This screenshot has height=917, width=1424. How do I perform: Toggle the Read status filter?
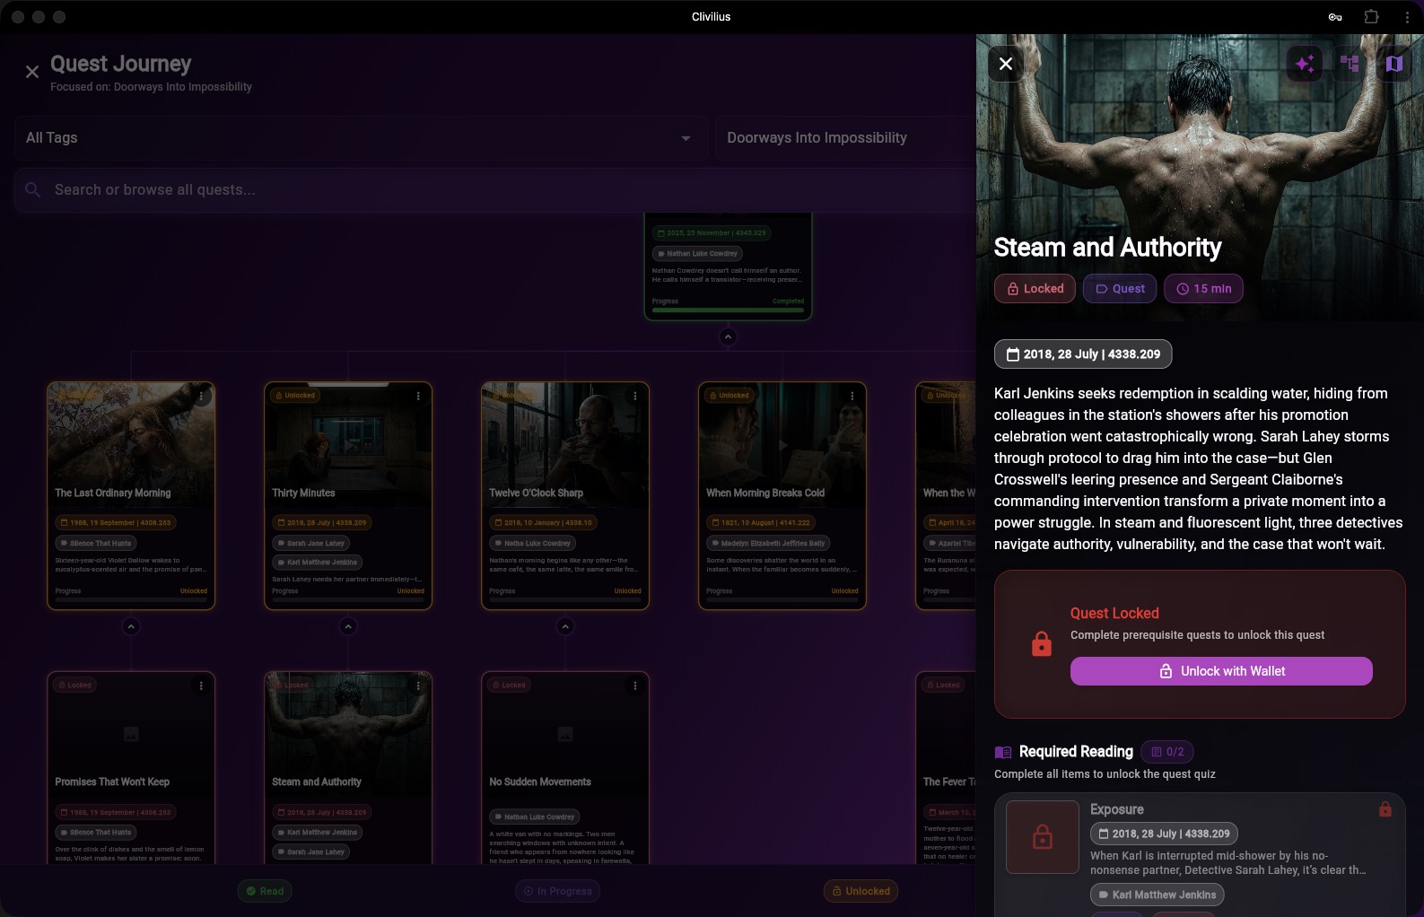tap(266, 891)
